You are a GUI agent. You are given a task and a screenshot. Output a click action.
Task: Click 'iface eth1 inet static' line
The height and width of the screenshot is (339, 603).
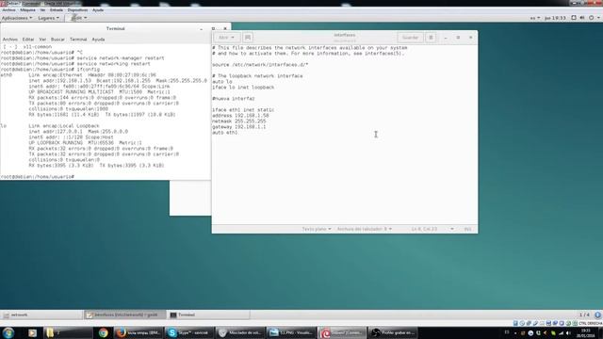[243, 109]
